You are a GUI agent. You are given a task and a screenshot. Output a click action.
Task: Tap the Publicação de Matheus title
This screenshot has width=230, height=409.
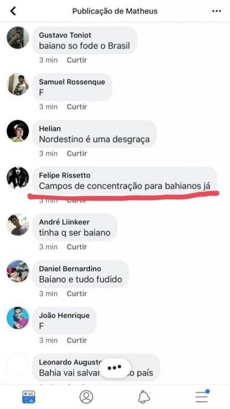click(115, 11)
